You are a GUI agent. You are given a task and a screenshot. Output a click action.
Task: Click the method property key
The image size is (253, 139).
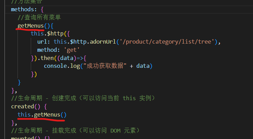pos(47,50)
